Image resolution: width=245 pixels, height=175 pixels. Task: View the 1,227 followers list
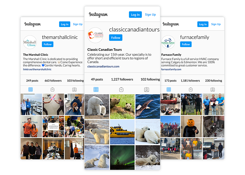(122, 79)
